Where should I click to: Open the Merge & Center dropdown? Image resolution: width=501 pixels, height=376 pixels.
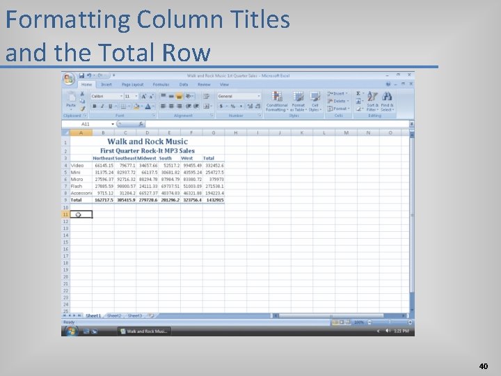pos(212,106)
